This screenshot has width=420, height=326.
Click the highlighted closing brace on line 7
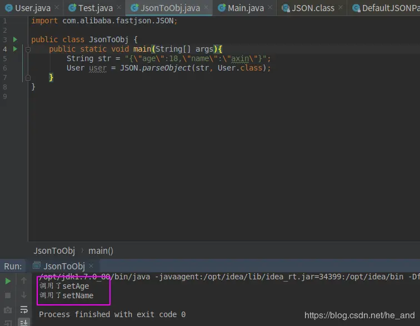[51, 78]
